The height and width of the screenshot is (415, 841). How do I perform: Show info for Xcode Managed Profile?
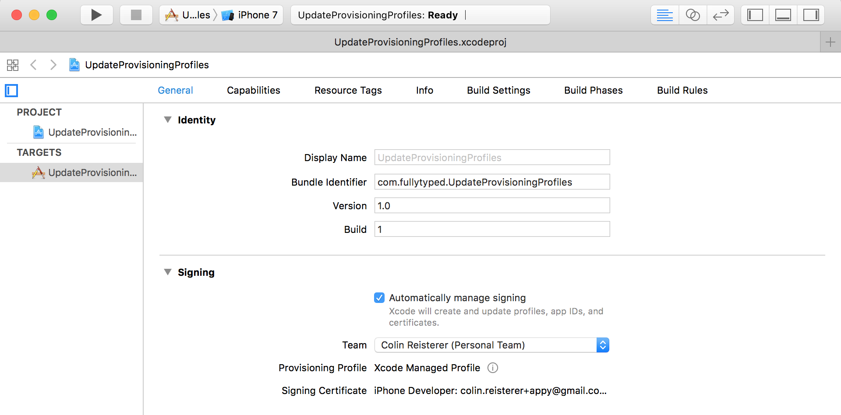pos(493,368)
